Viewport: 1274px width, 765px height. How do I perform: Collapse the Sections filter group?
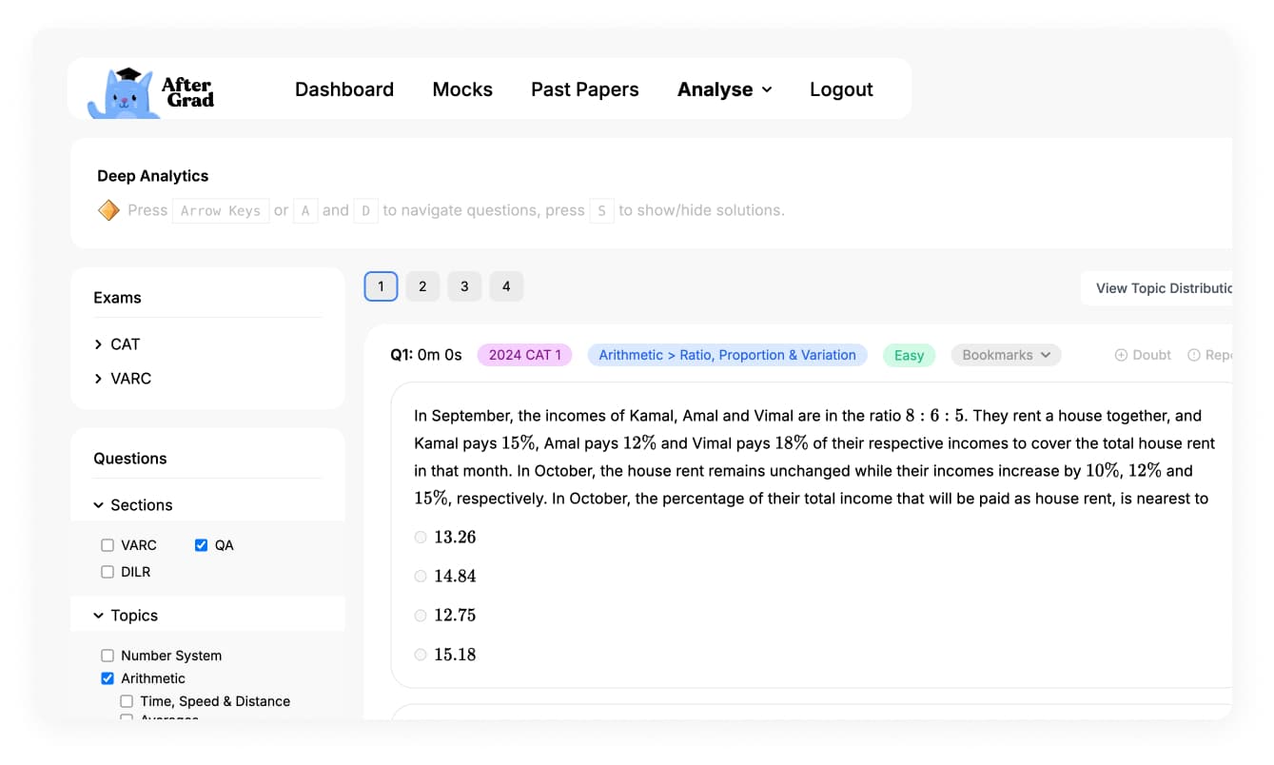[x=98, y=505]
